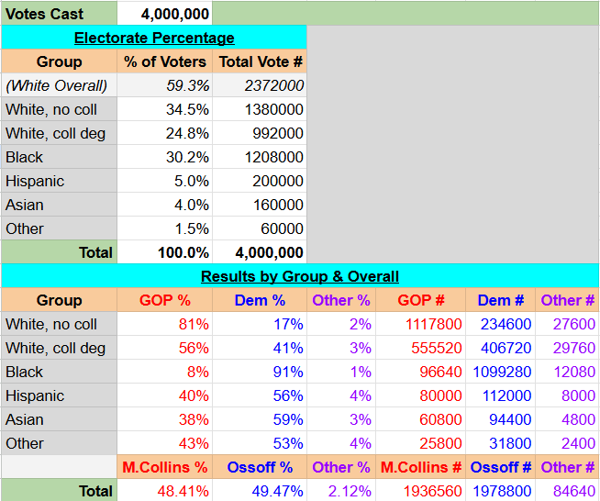Select Results by Group & Overall heading

point(300,276)
